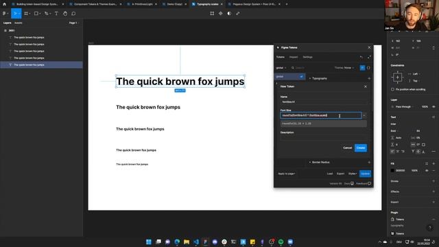Screen dimensions: 439x247
Task: Open text type details options icon
Action: [x=434, y=152]
